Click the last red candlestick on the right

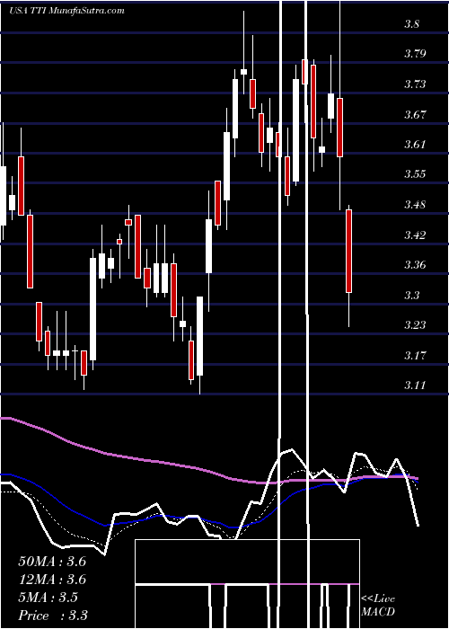(348, 251)
